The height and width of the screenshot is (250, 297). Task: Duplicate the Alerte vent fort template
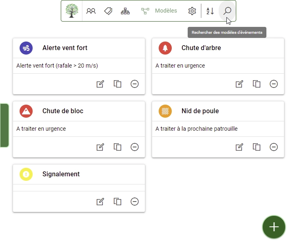[117, 84]
